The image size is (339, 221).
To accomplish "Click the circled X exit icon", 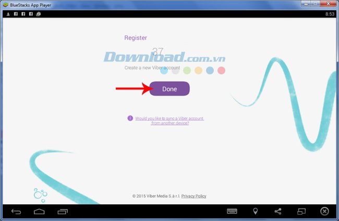I will (x=324, y=211).
